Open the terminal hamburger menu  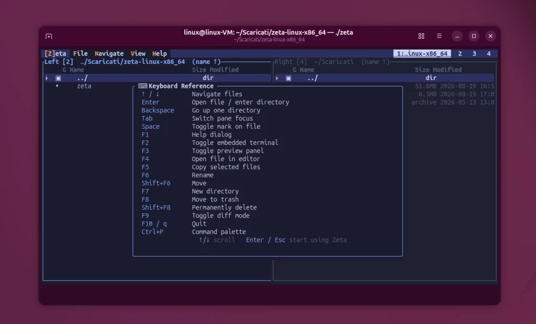(439, 36)
